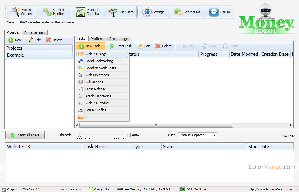Screen dimensions: 299x192
Task: Click the scroll right arrow in tasks panel
Action: coord(291,126)
